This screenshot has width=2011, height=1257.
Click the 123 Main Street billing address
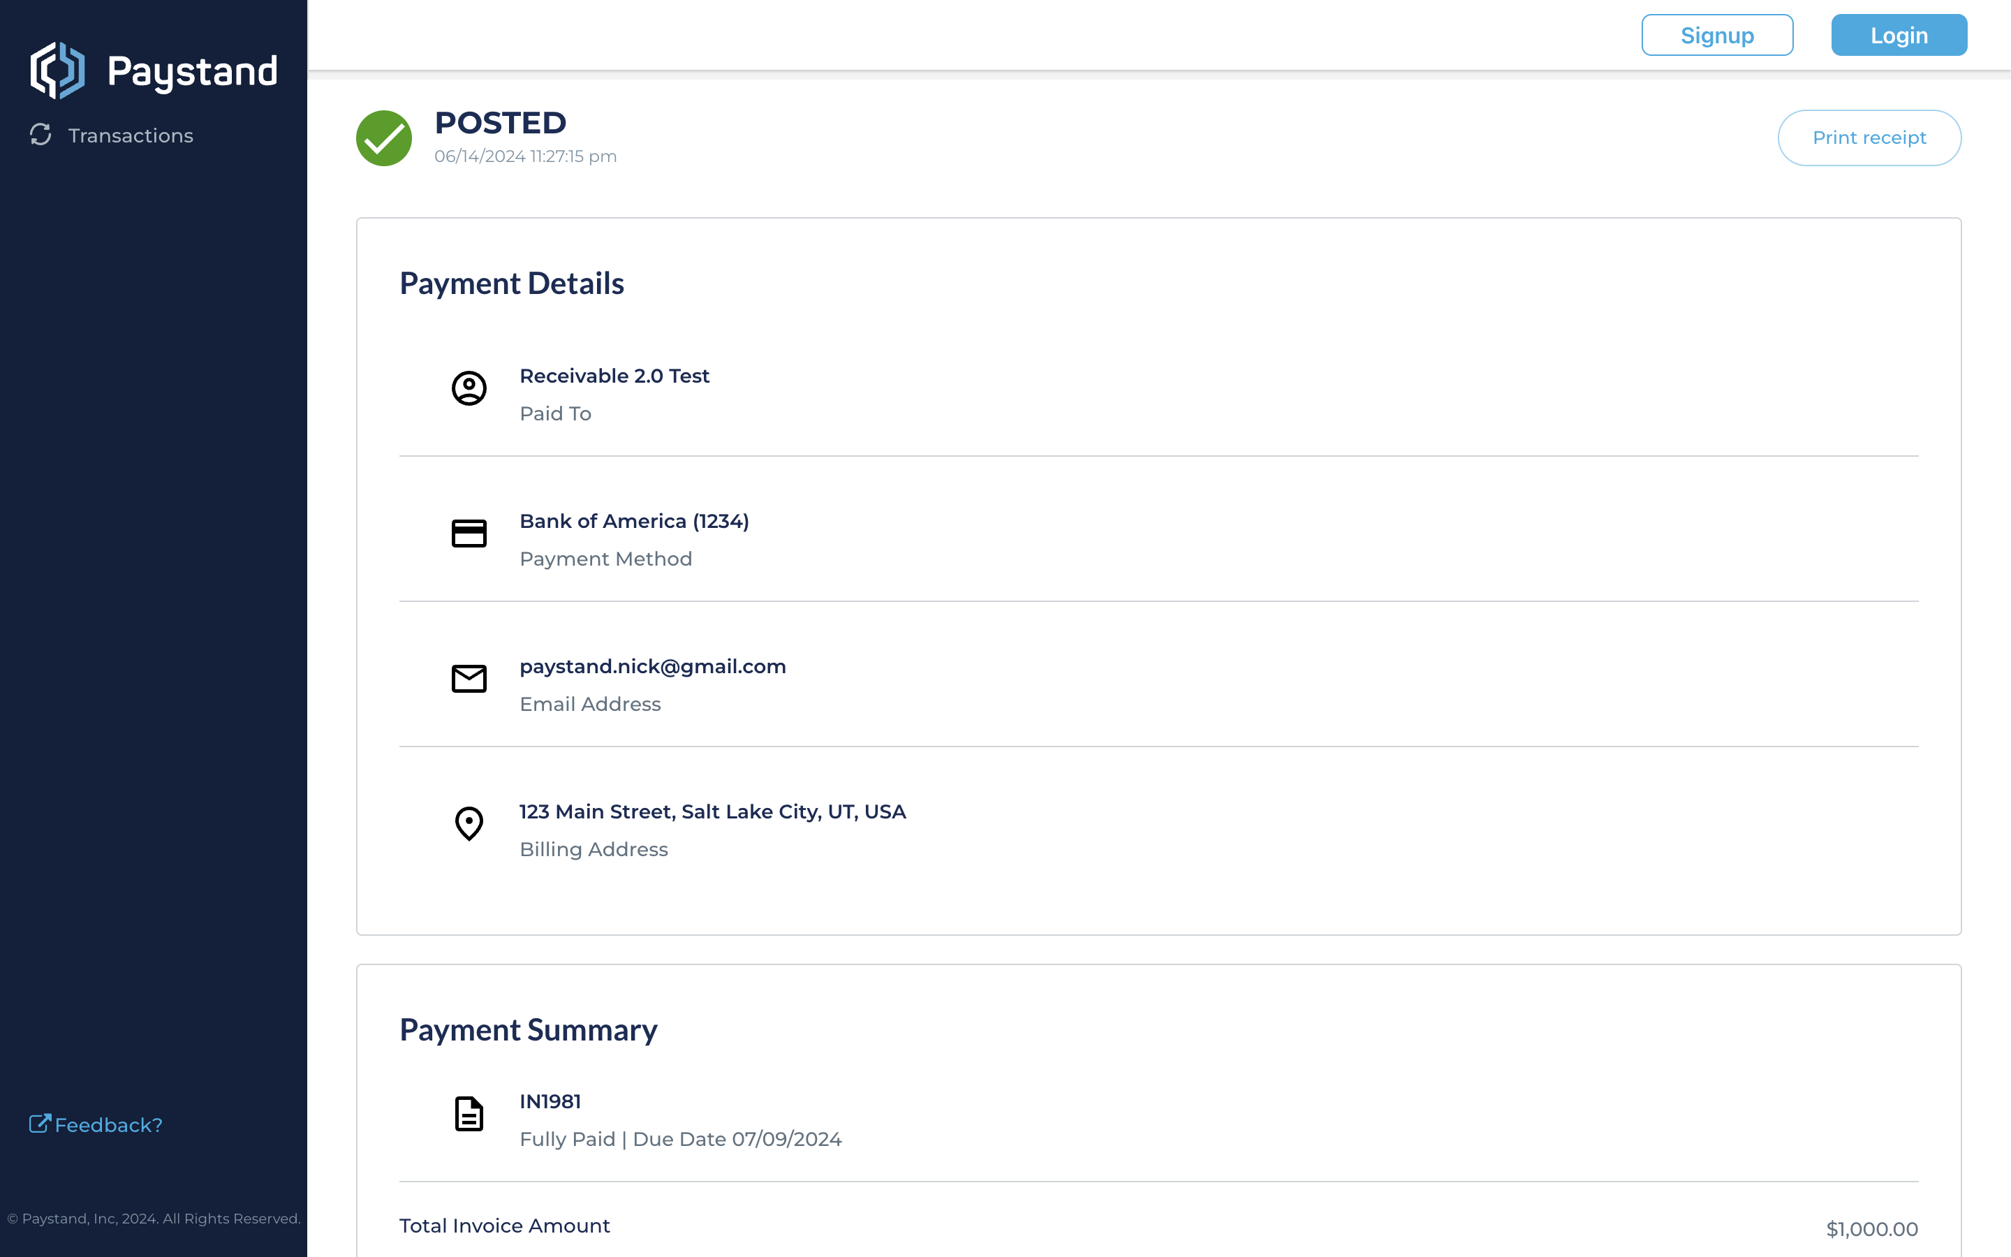tap(712, 812)
